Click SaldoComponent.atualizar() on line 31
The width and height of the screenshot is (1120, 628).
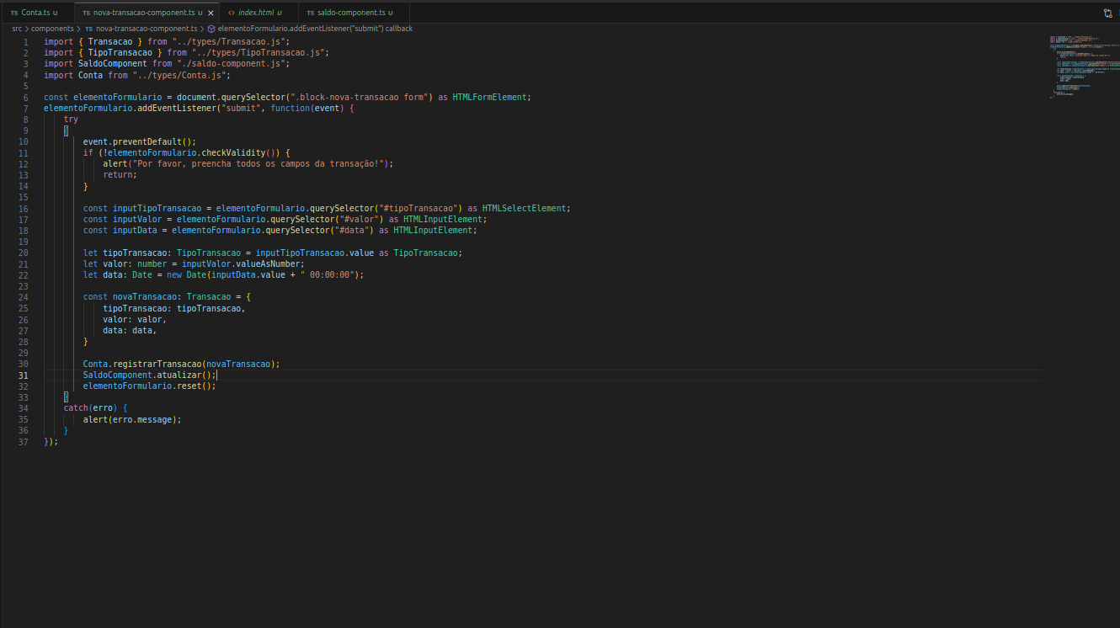coord(149,375)
